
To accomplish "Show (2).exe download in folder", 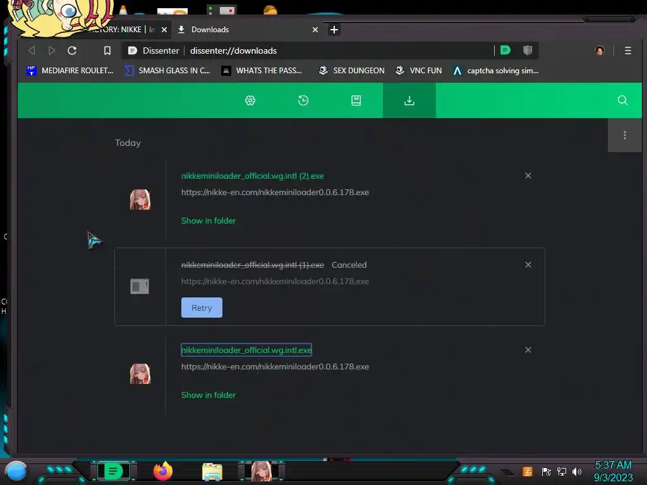I will pyautogui.click(x=209, y=220).
